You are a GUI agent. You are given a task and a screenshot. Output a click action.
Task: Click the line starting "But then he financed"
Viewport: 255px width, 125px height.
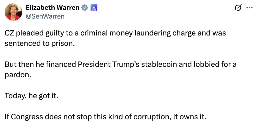point(121,65)
